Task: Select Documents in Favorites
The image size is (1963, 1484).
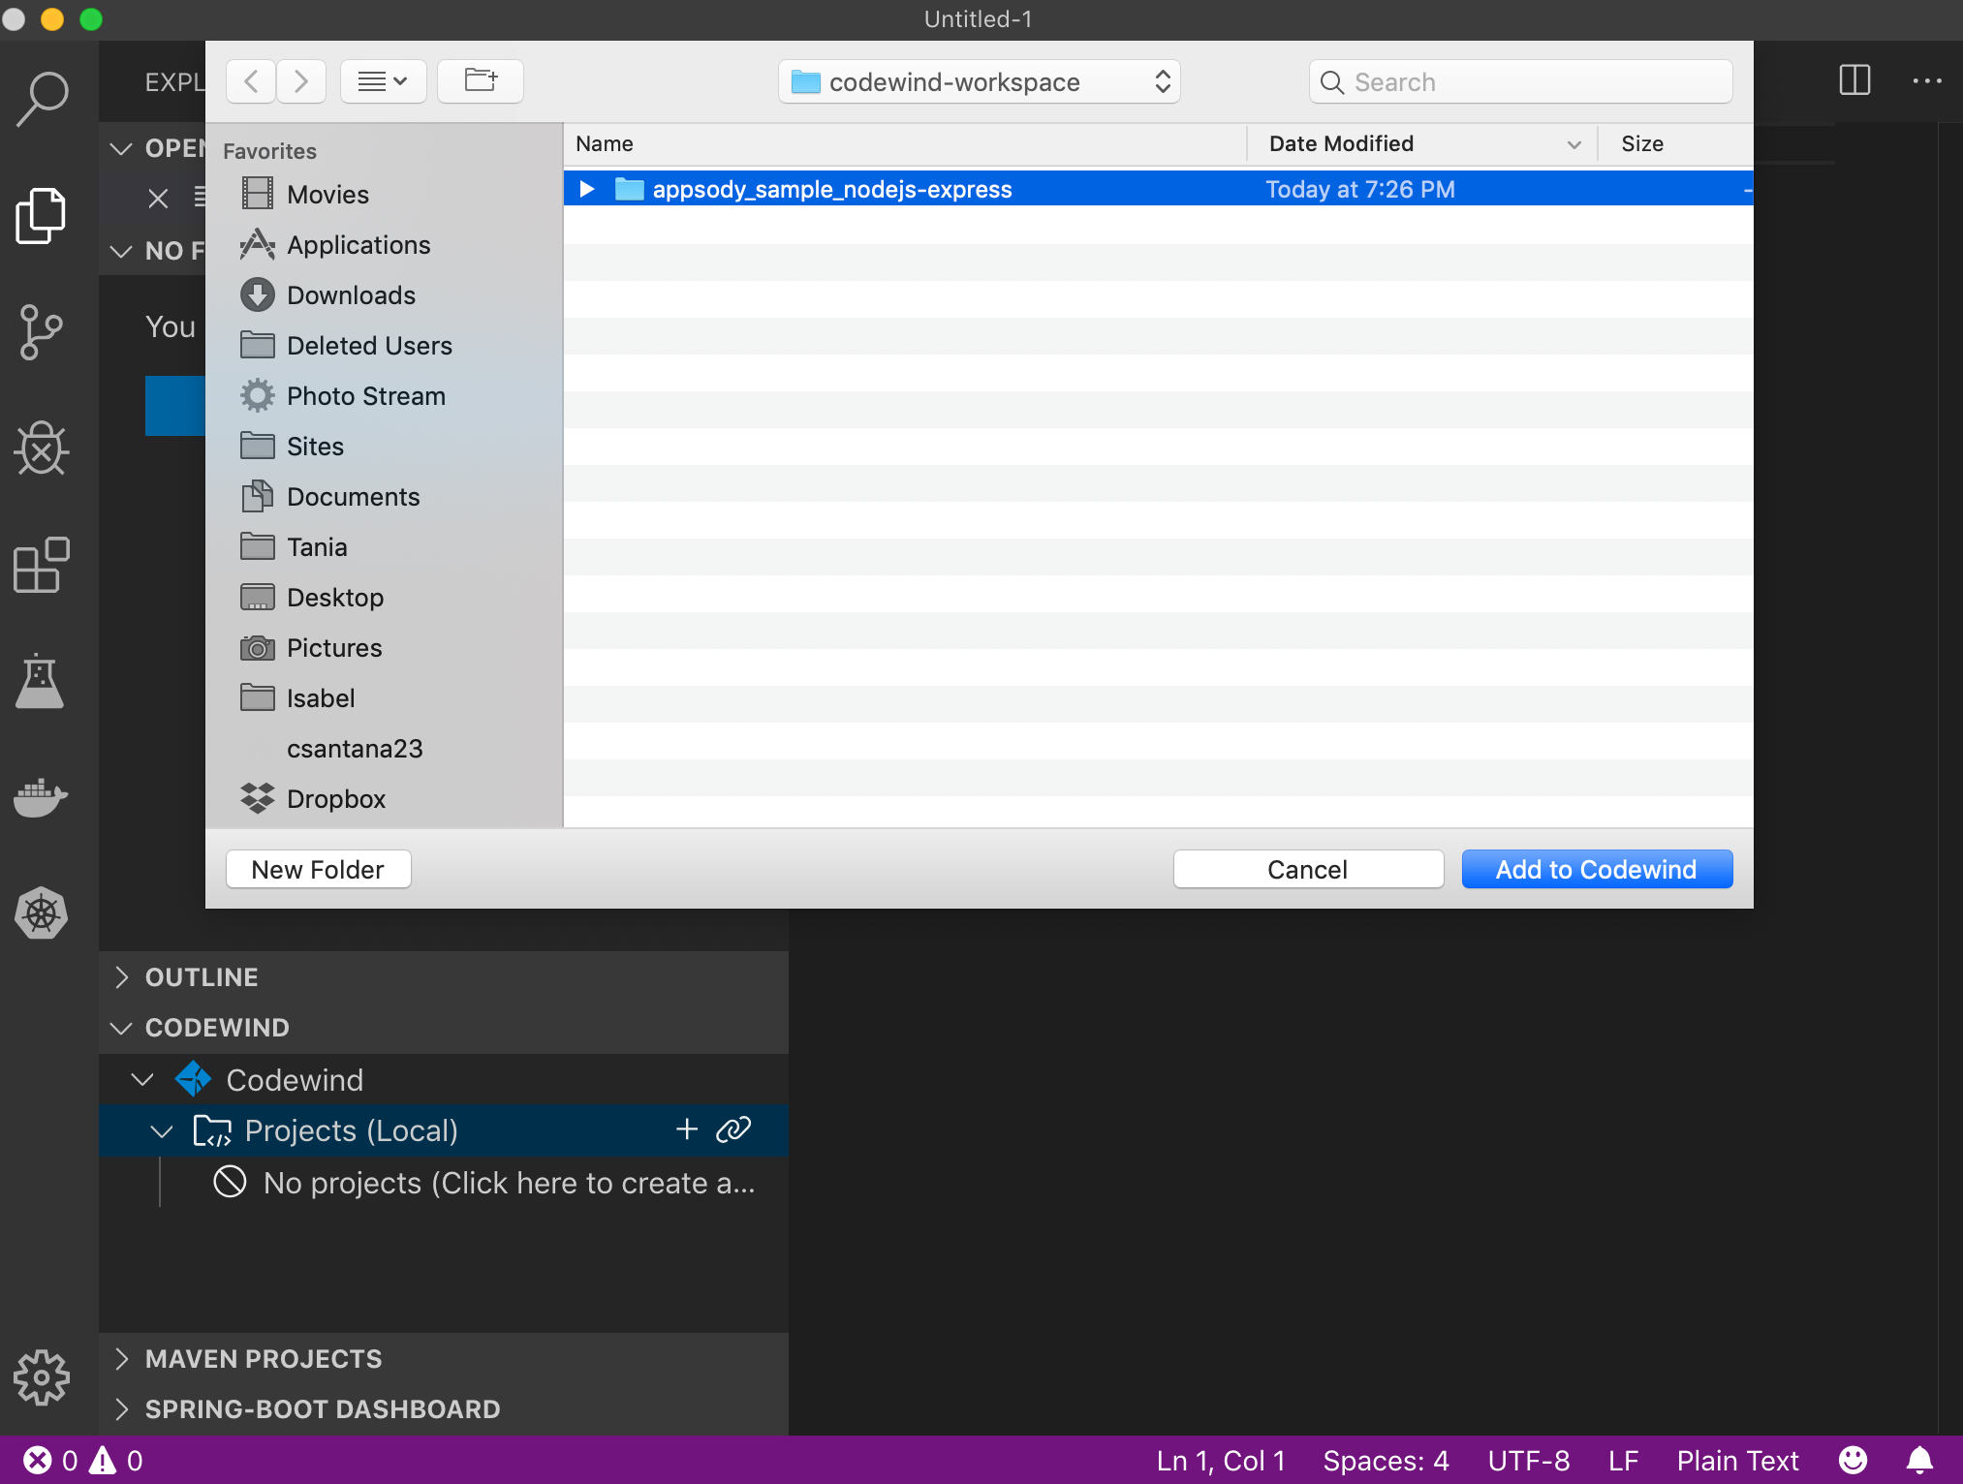Action: [x=354, y=497]
